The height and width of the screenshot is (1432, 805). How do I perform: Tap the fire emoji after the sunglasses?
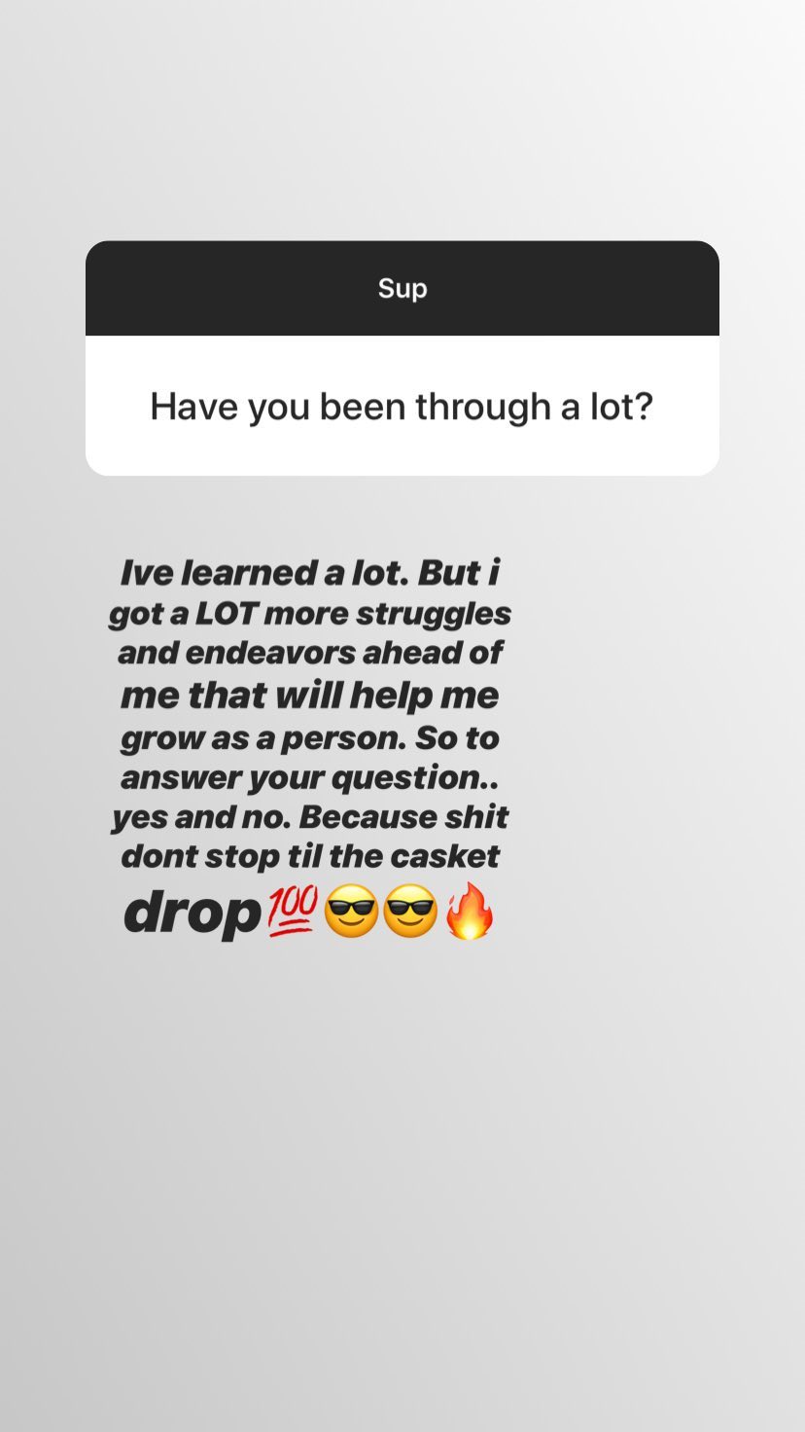(470, 911)
